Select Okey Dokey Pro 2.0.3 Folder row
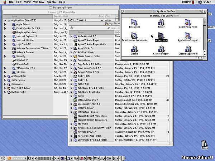The image size is (215, 161). (x=119, y=140)
